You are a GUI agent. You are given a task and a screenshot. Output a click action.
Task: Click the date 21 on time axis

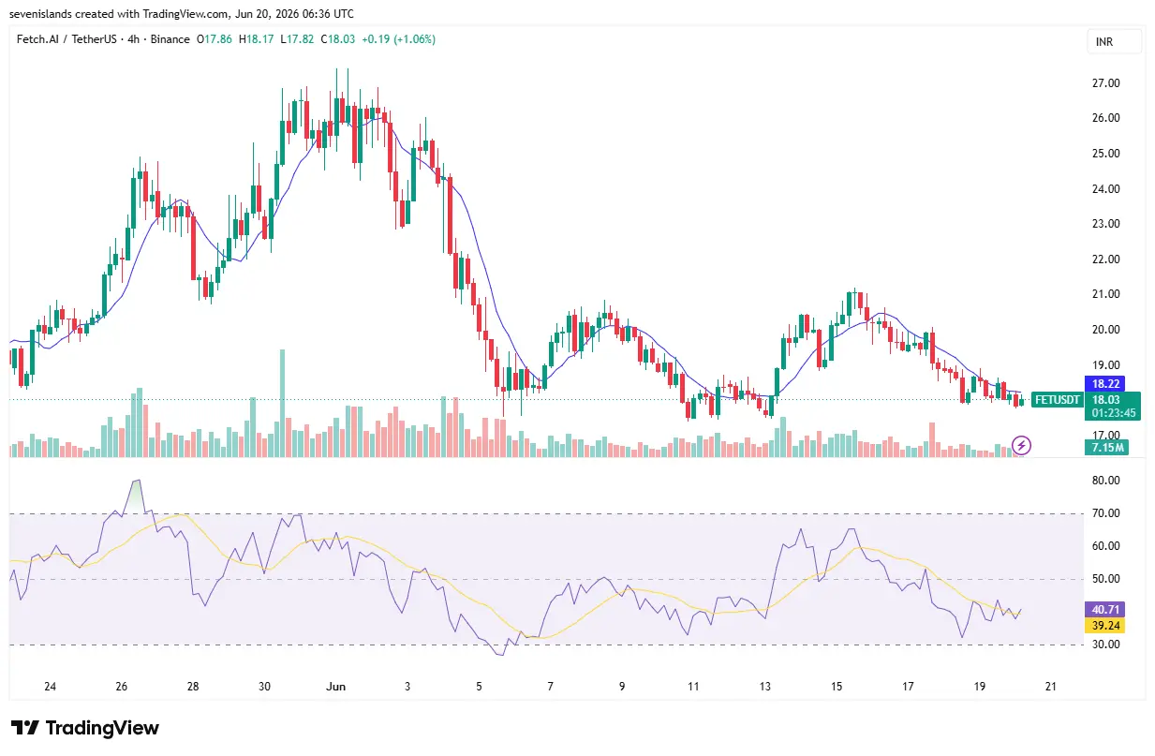[1051, 687]
